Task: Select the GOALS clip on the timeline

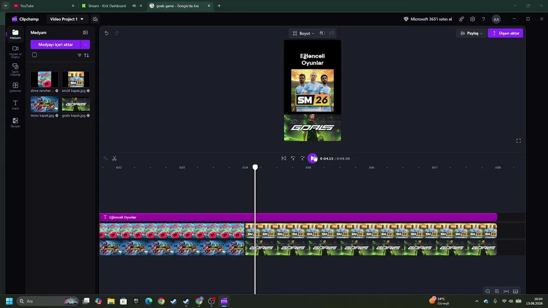Action: click(x=371, y=248)
